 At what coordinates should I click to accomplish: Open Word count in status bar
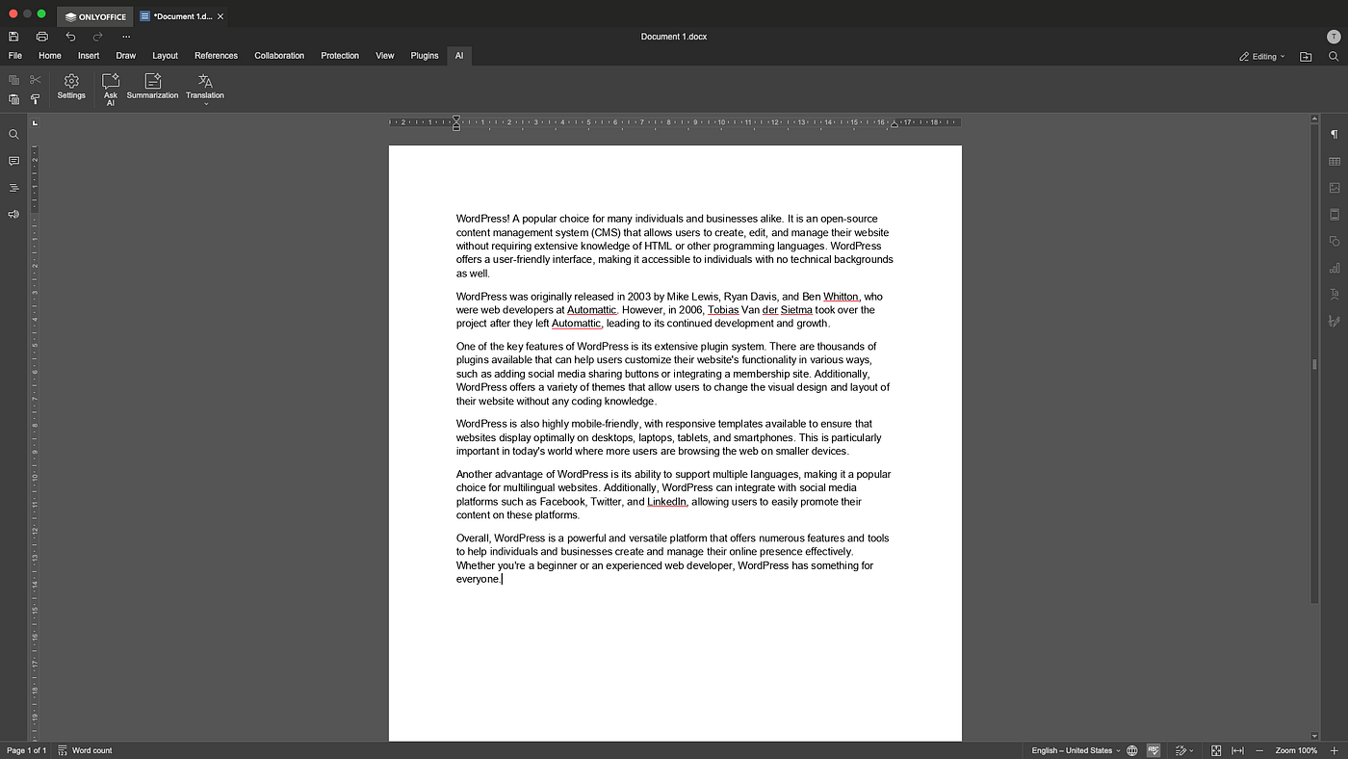coord(85,750)
